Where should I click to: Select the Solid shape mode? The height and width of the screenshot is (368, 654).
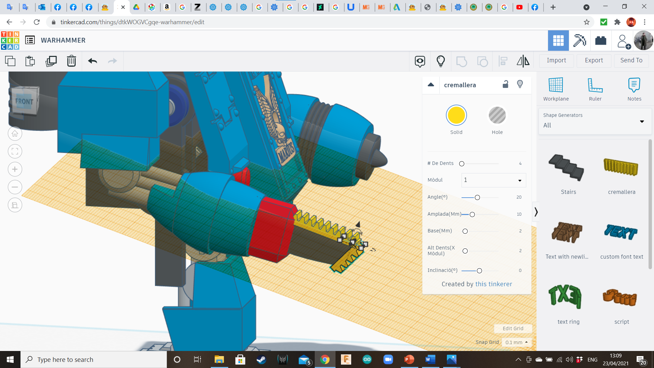click(456, 116)
